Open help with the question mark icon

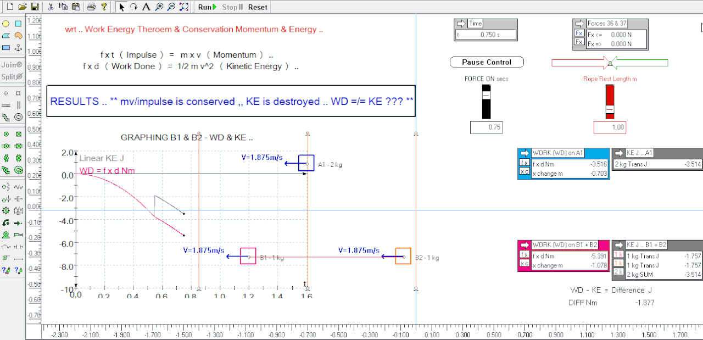pyautogui.click(x=104, y=7)
